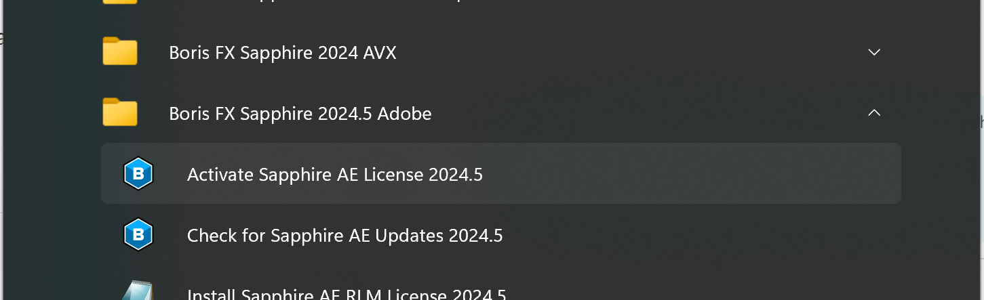
Task: Click the Install Sapphire AE RLM License notepad icon
Action: click(138, 291)
